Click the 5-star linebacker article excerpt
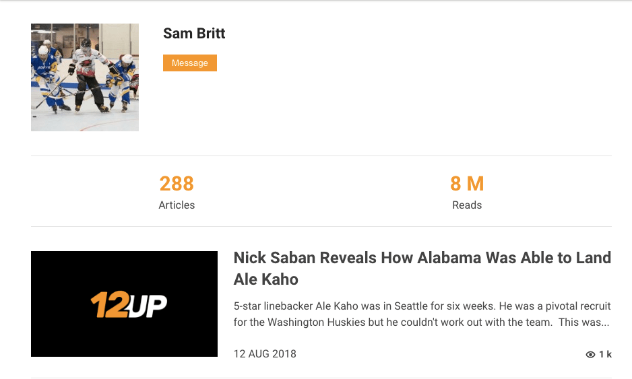The width and height of the screenshot is (632, 379). (x=422, y=304)
